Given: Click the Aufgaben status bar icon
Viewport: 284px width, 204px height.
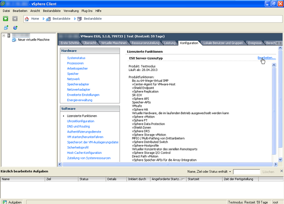Looking at the screenshot, I should [x=4, y=202].
